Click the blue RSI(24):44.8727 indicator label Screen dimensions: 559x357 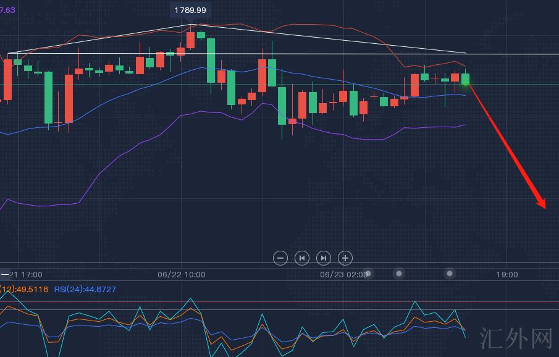click(x=85, y=289)
